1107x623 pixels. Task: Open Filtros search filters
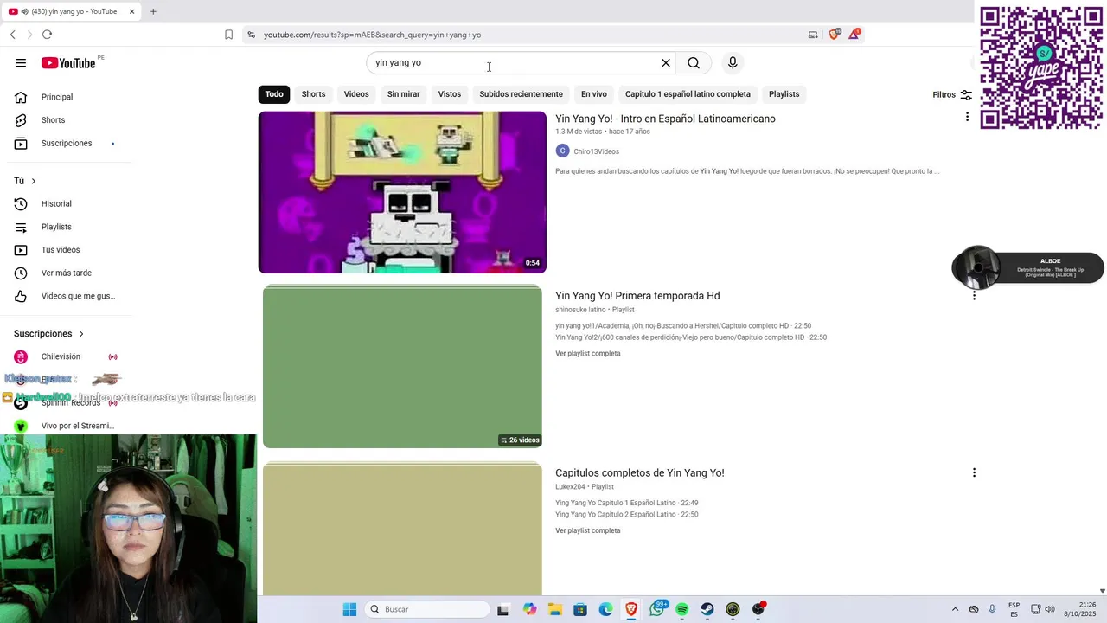tap(952, 94)
